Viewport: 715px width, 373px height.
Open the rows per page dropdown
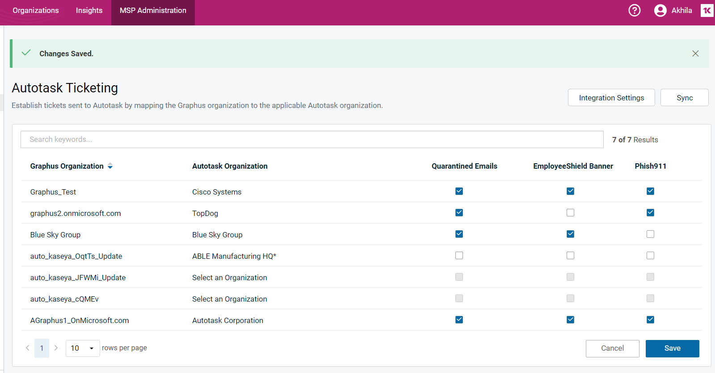click(x=83, y=348)
